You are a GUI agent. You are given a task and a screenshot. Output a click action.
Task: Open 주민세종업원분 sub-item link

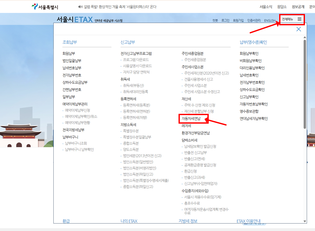195,60
